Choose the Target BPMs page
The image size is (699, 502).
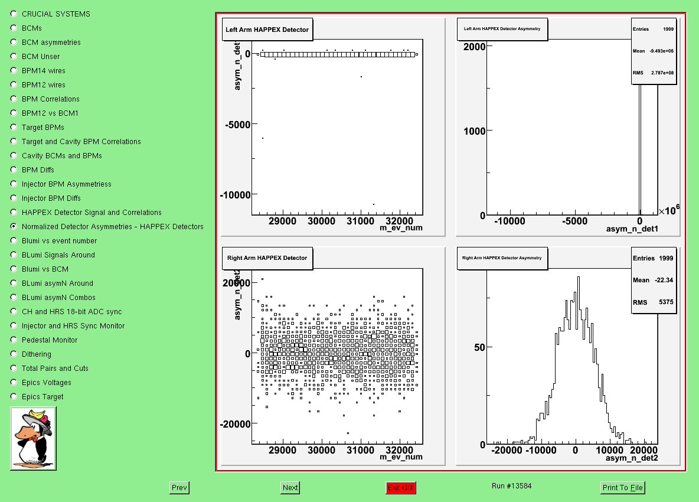[14, 128]
